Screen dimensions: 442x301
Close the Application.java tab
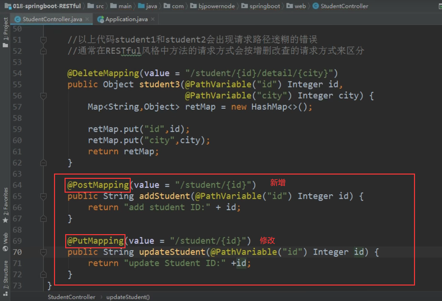coord(153,19)
